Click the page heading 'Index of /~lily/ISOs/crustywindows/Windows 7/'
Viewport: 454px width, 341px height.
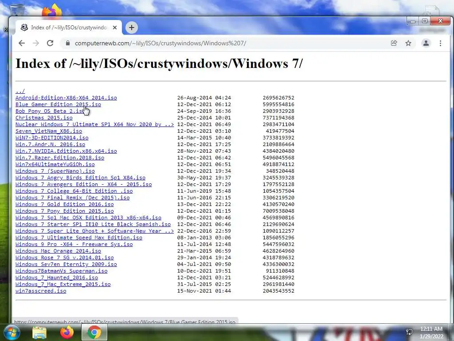coord(159,63)
